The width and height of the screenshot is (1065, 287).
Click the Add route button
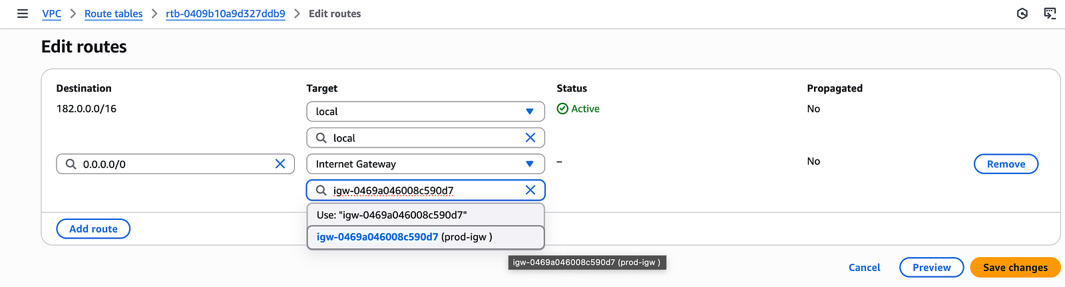tap(93, 229)
